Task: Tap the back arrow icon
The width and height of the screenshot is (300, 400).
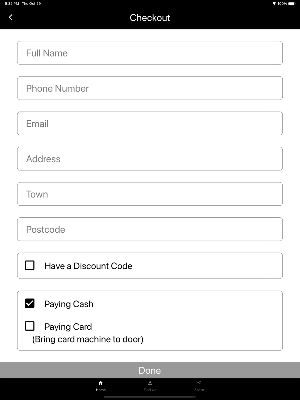Action: (11, 17)
